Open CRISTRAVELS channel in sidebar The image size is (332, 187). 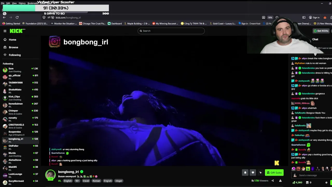(20, 126)
